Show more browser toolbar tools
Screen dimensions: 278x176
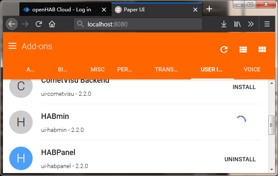pyautogui.click(x=251, y=24)
